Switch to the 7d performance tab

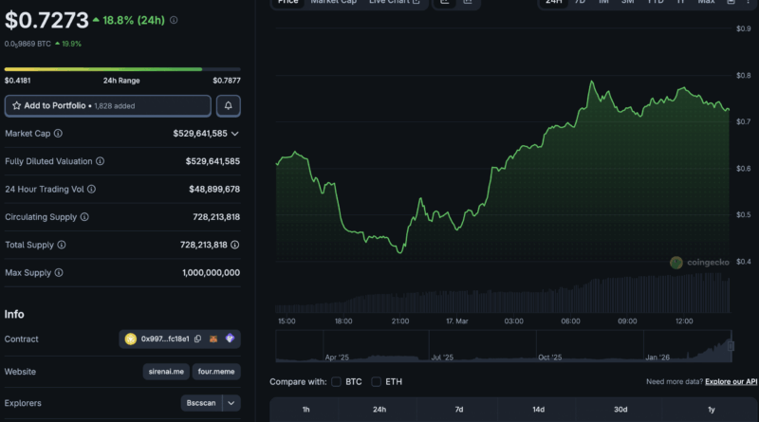(458, 410)
